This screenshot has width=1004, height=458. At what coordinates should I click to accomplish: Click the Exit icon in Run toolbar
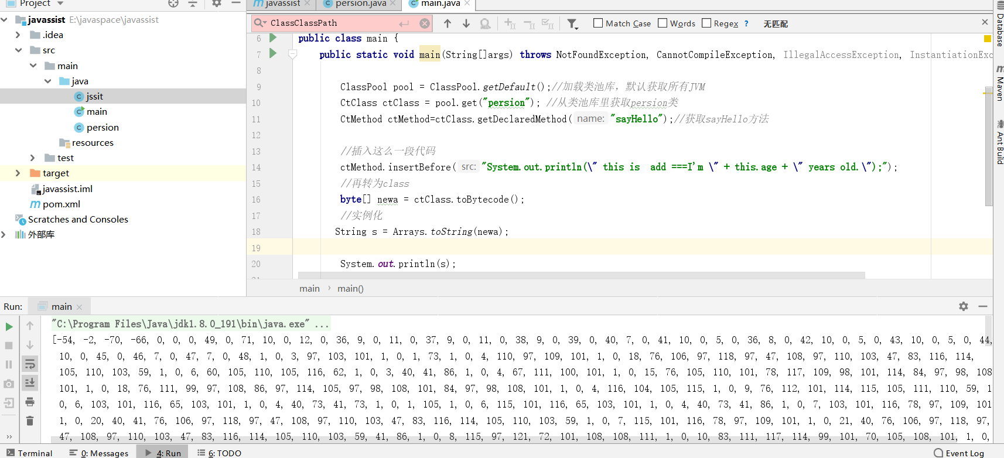point(9,403)
